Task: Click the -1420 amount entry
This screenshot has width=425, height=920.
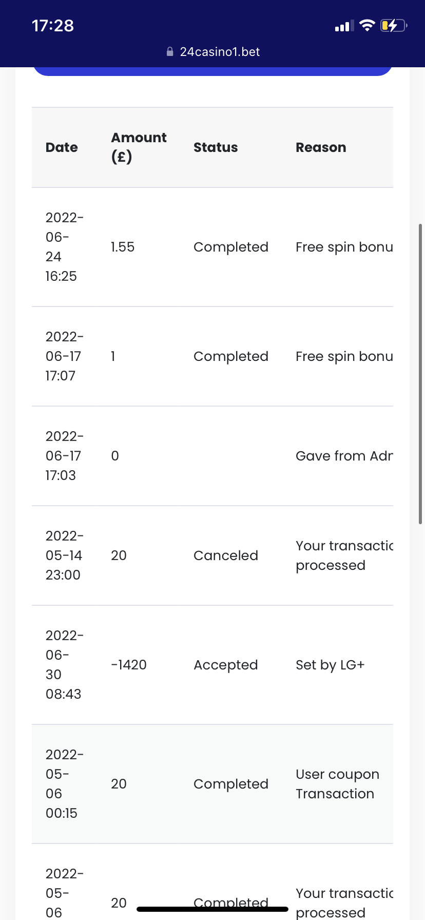Action: tap(129, 665)
